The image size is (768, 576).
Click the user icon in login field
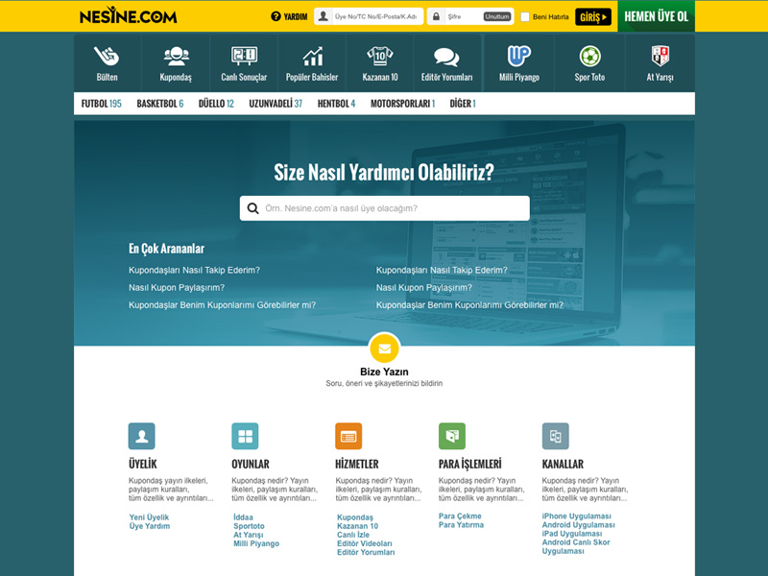click(324, 16)
